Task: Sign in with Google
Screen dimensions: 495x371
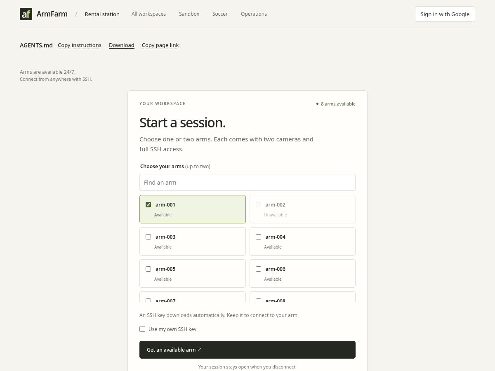Action: tap(445, 14)
